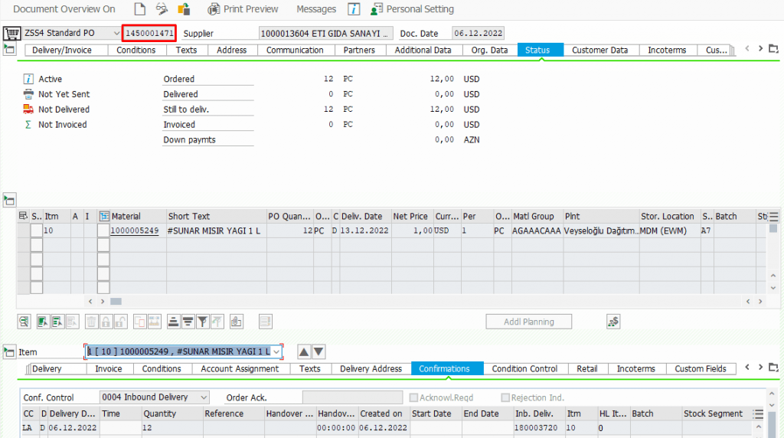The height and width of the screenshot is (438, 784).
Task: Click the down arrow for next item
Action: pos(319,351)
